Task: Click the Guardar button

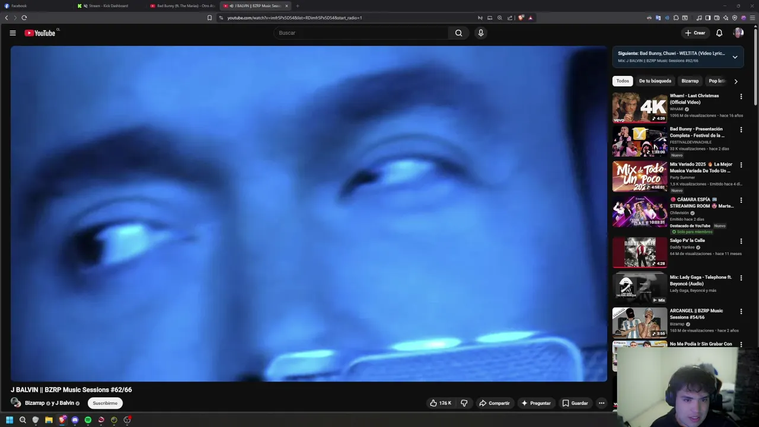Action: (575, 403)
